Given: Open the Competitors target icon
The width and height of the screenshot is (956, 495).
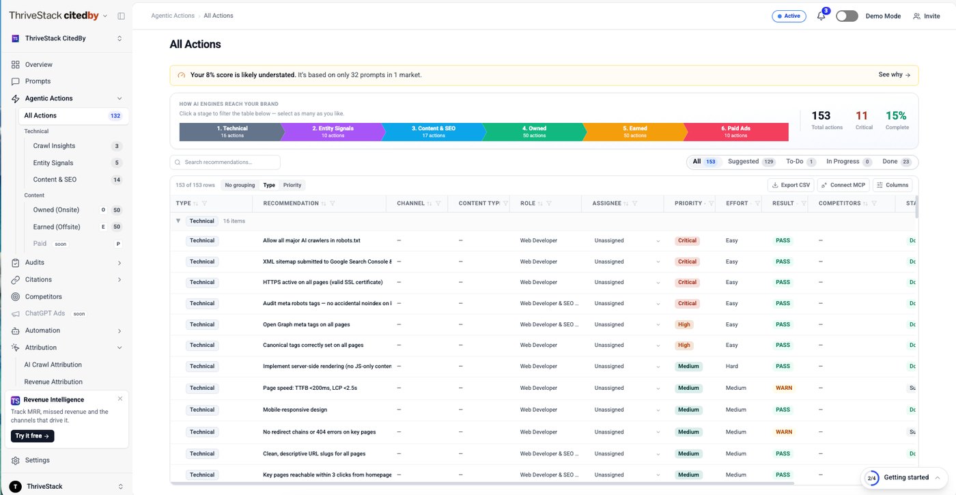Looking at the screenshot, I should (x=16, y=296).
